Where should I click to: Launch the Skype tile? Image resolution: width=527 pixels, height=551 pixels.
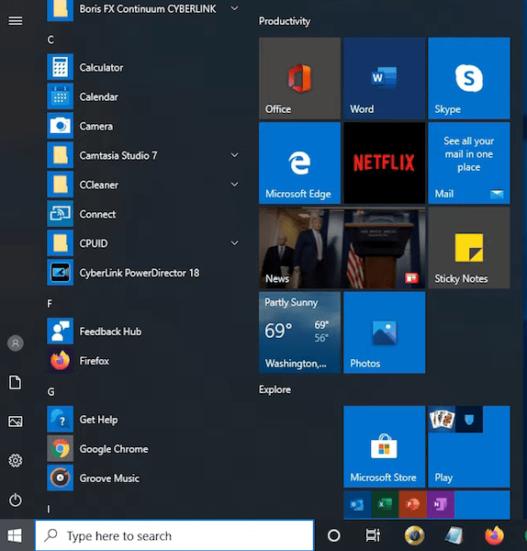point(469,78)
